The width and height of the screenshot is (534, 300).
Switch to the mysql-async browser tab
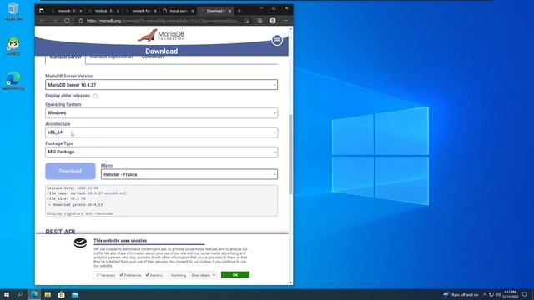179,11
